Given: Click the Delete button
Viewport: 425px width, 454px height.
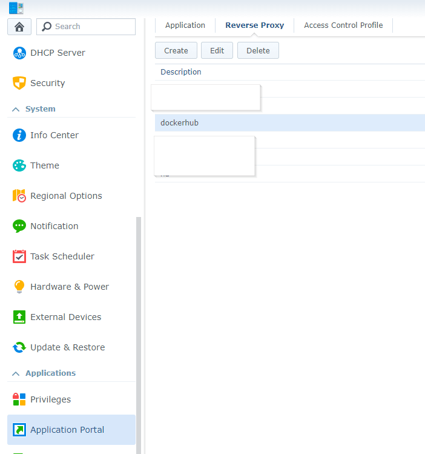Looking at the screenshot, I should pos(258,51).
